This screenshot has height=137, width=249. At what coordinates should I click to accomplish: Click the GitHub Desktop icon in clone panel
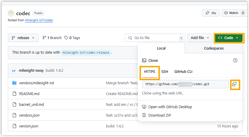point(144,107)
